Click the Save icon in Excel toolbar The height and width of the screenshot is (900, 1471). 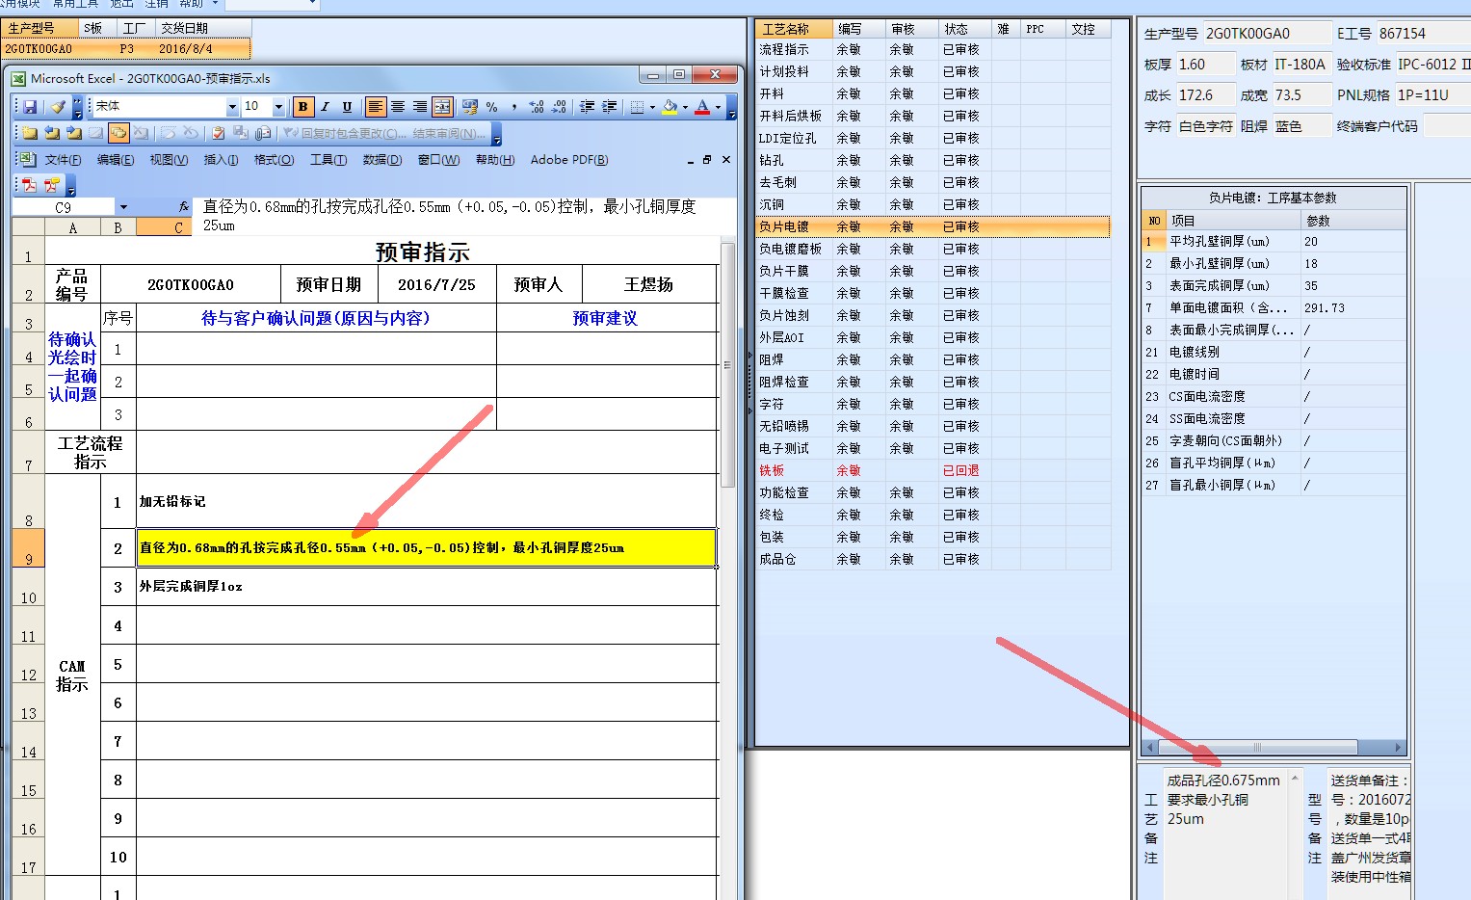30,107
